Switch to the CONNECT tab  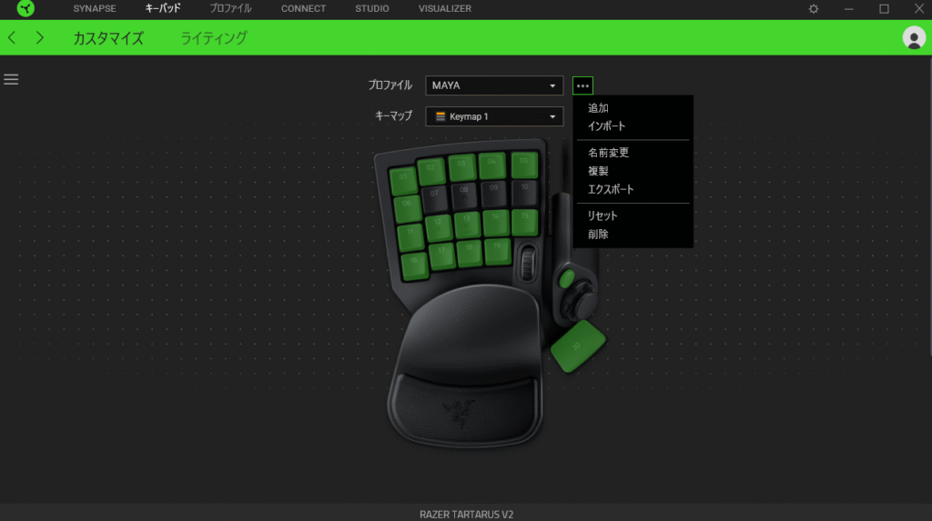(x=303, y=9)
